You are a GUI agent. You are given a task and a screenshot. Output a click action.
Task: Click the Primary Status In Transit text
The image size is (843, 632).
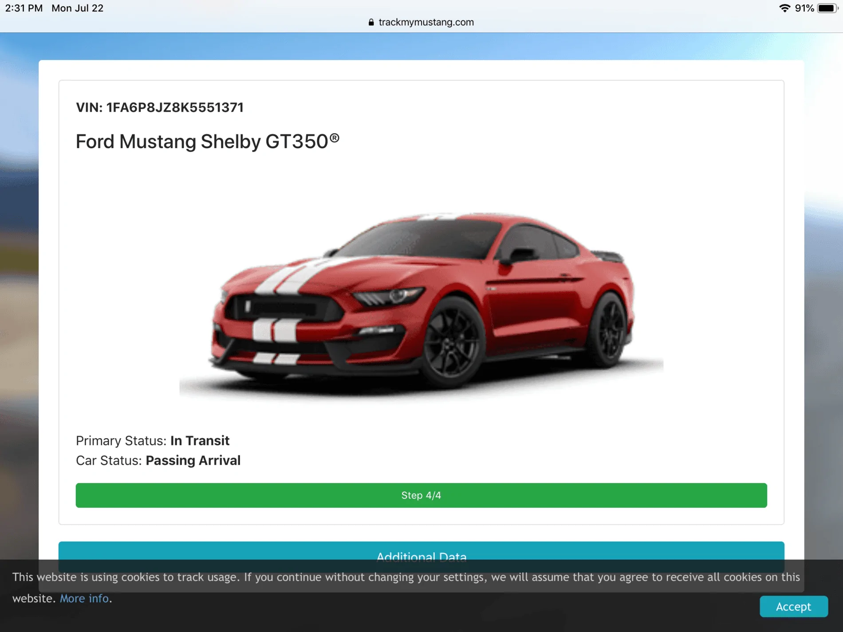[x=153, y=440]
